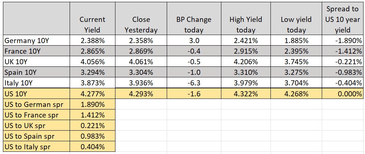Viewport: 365px width, 154px height.
Task: Select the US to German spr label
Action: point(33,105)
